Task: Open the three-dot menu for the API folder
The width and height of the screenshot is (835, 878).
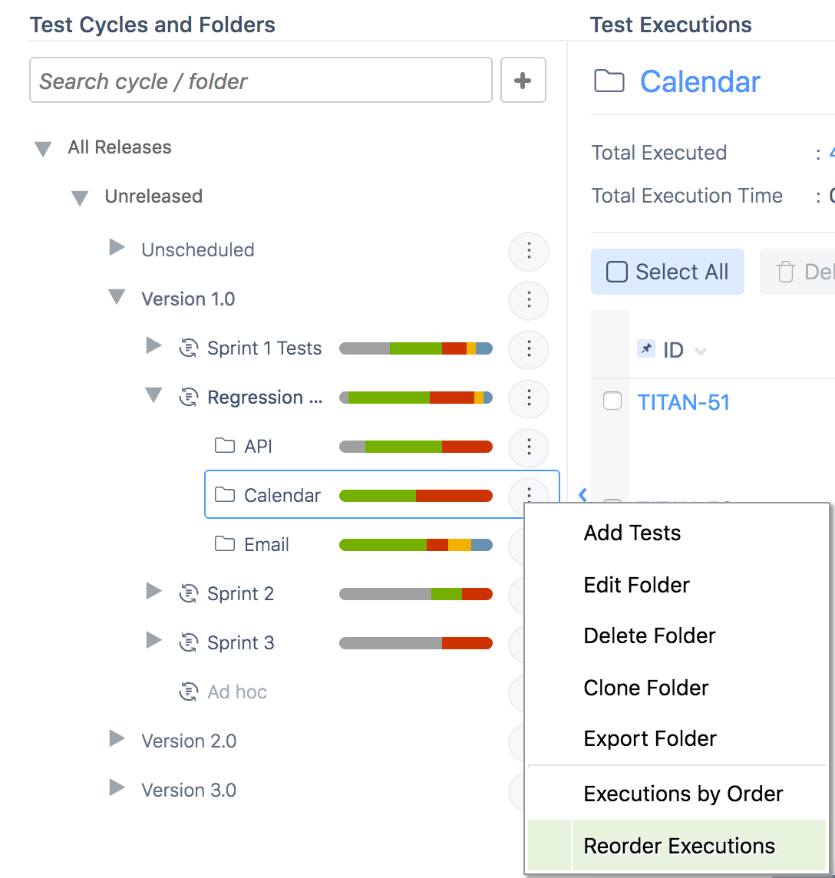Action: click(529, 447)
